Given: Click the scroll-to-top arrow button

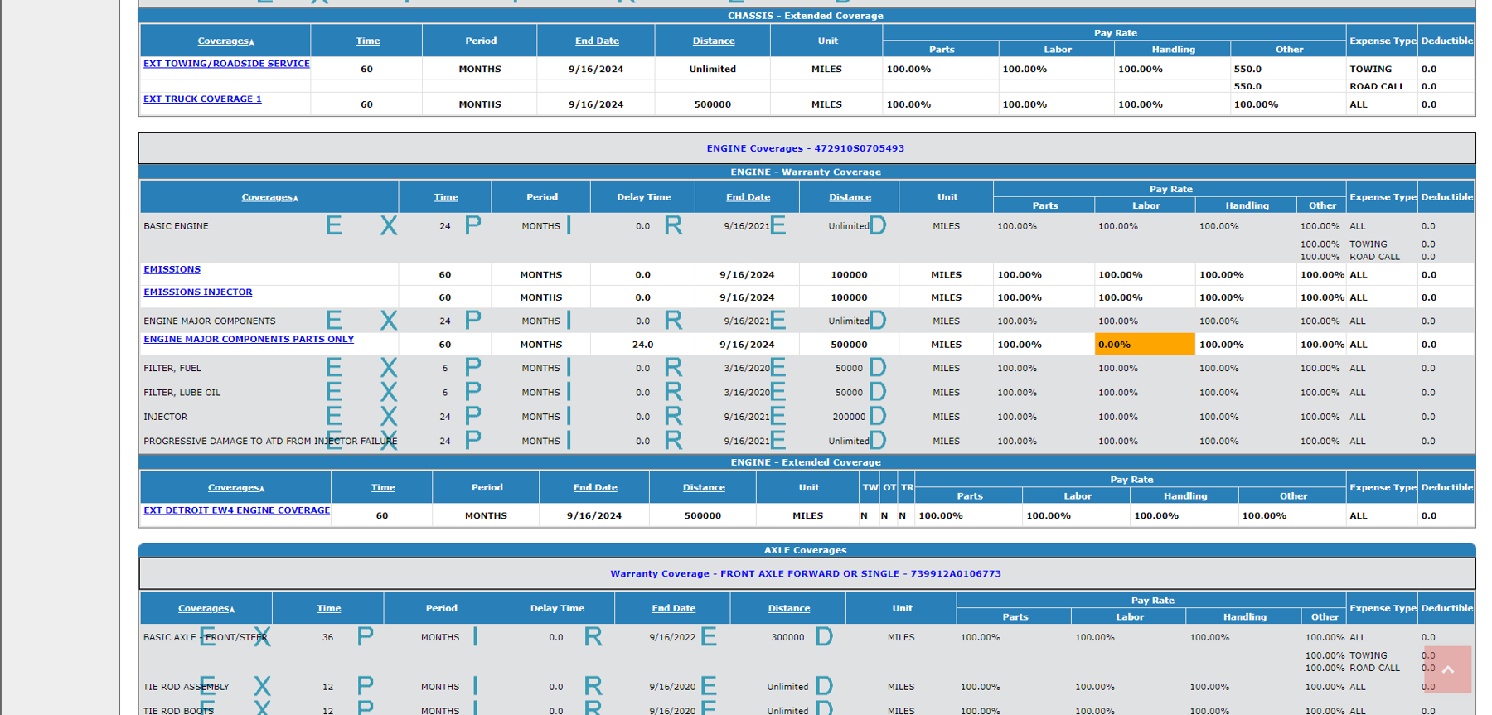Looking at the screenshot, I should 1447,669.
